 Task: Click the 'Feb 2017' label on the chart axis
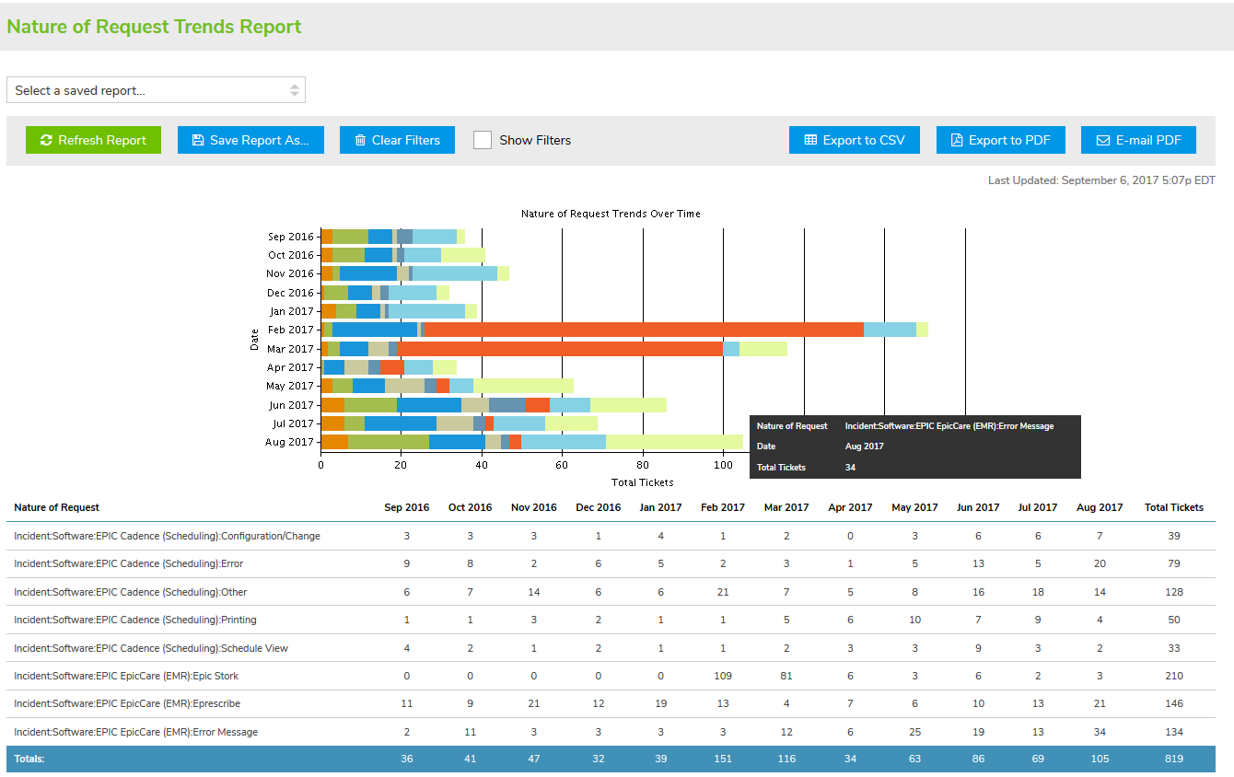click(x=291, y=330)
